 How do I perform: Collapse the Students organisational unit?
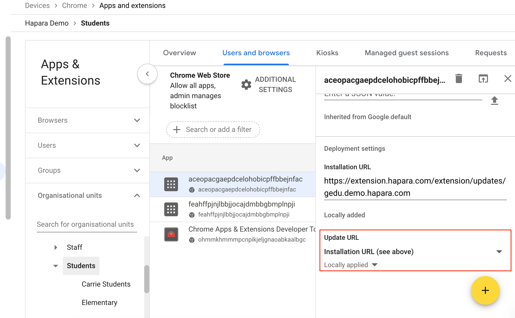56,266
